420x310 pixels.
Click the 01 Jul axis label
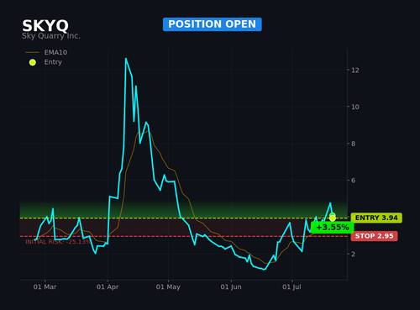pyautogui.click(x=291, y=287)
